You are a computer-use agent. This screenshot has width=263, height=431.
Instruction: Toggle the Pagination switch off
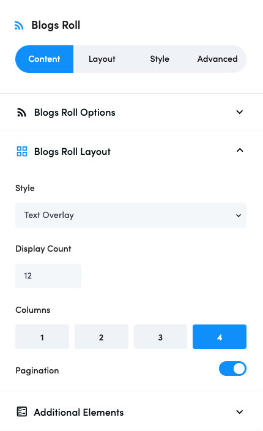[x=232, y=369]
